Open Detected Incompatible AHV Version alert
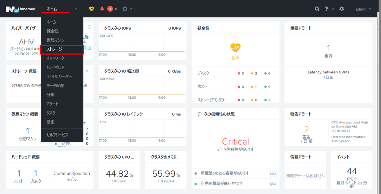Screen dimensions: 381x194 [348, 139]
